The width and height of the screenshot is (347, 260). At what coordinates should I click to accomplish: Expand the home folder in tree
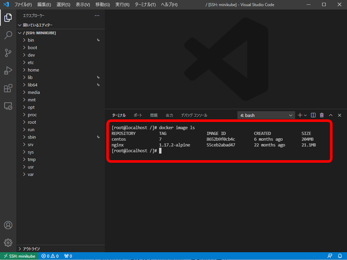pos(33,70)
